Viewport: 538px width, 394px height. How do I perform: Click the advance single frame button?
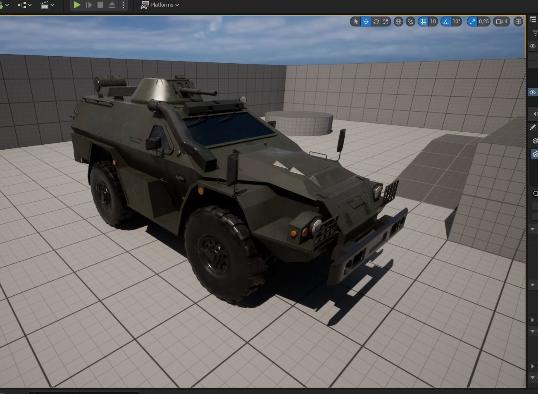click(x=89, y=5)
